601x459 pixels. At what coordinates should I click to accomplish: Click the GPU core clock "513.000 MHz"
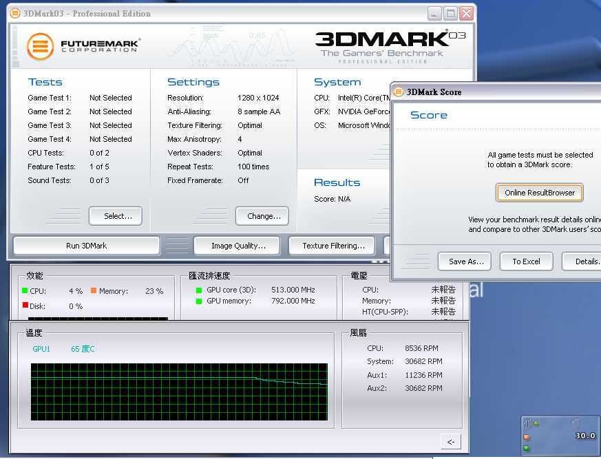pyautogui.click(x=293, y=290)
